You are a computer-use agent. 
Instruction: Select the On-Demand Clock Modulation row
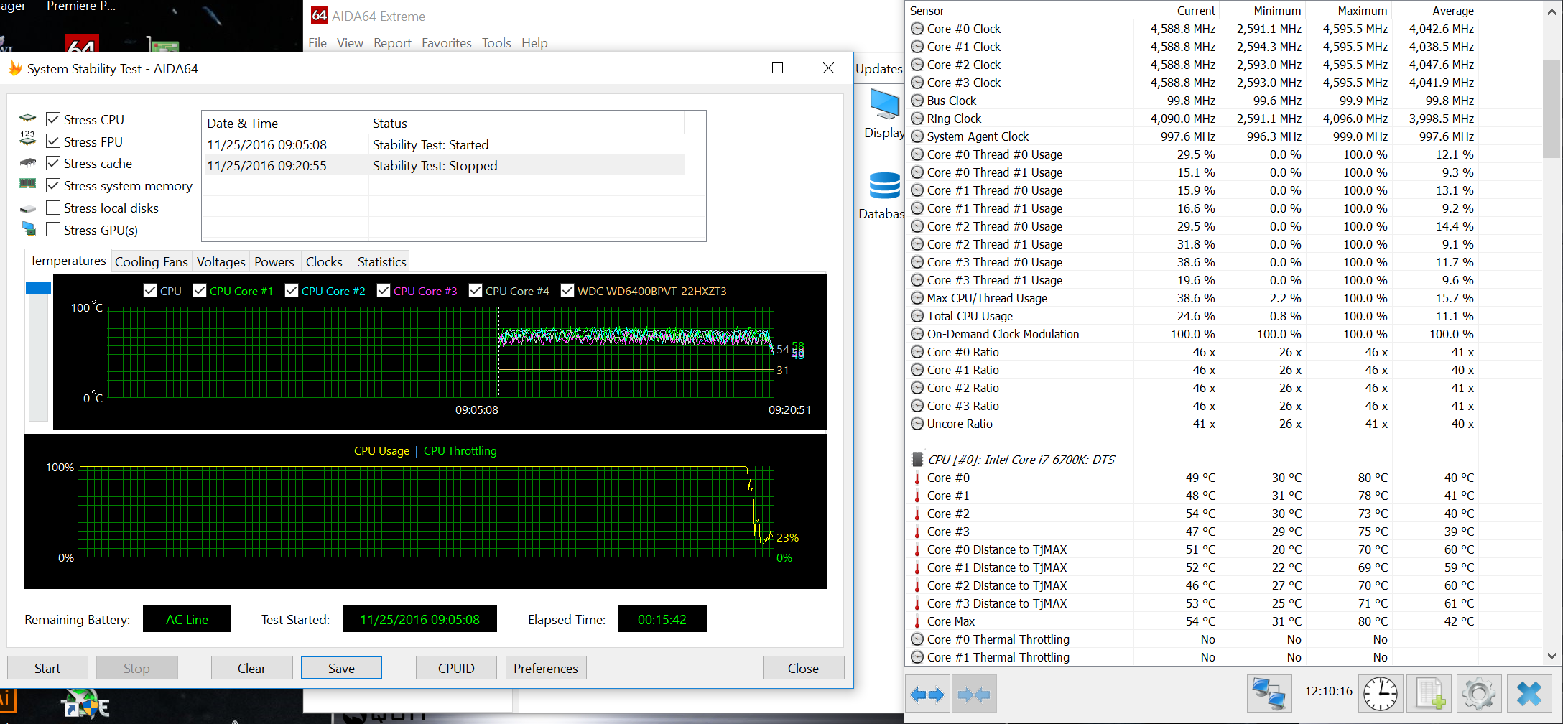click(1192, 334)
